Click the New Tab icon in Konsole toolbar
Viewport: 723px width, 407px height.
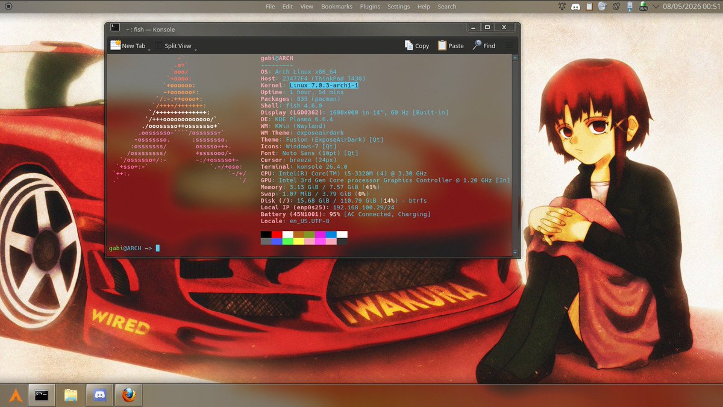click(x=115, y=45)
